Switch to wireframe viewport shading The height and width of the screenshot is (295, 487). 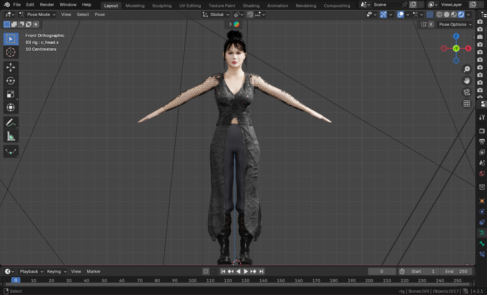[x=439, y=15]
